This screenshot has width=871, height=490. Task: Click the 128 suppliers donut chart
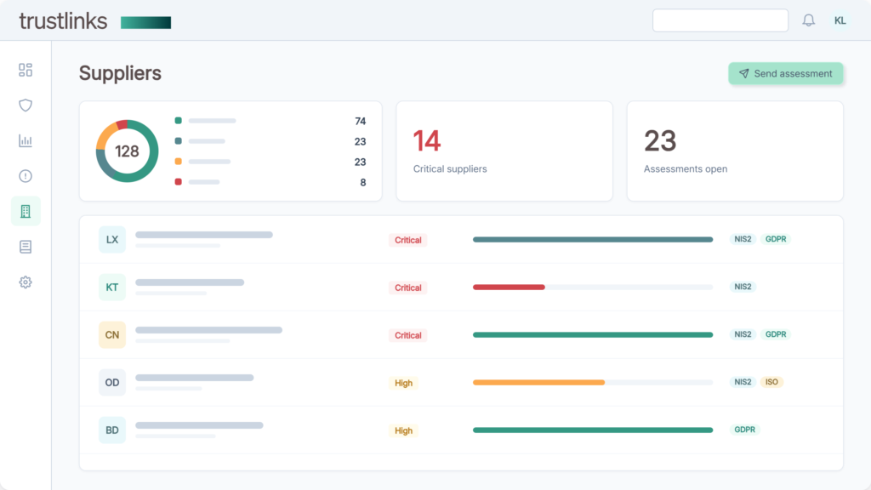point(128,151)
